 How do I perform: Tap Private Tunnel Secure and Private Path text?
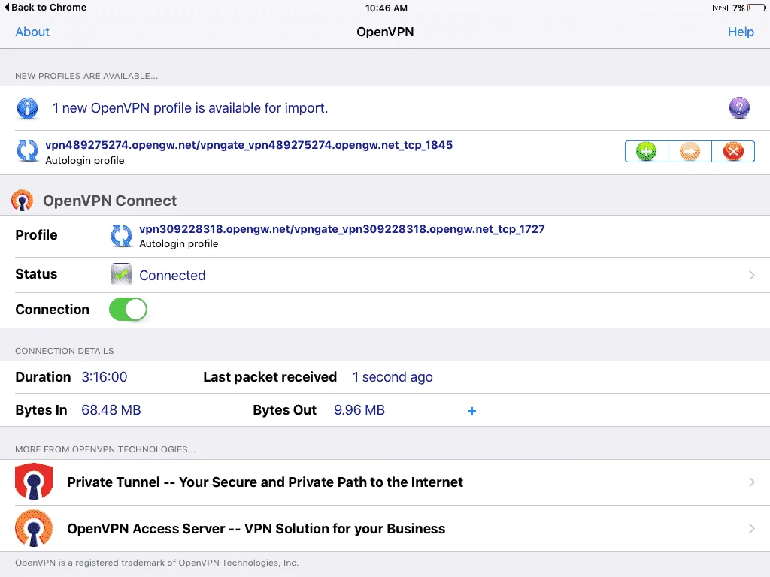(265, 482)
